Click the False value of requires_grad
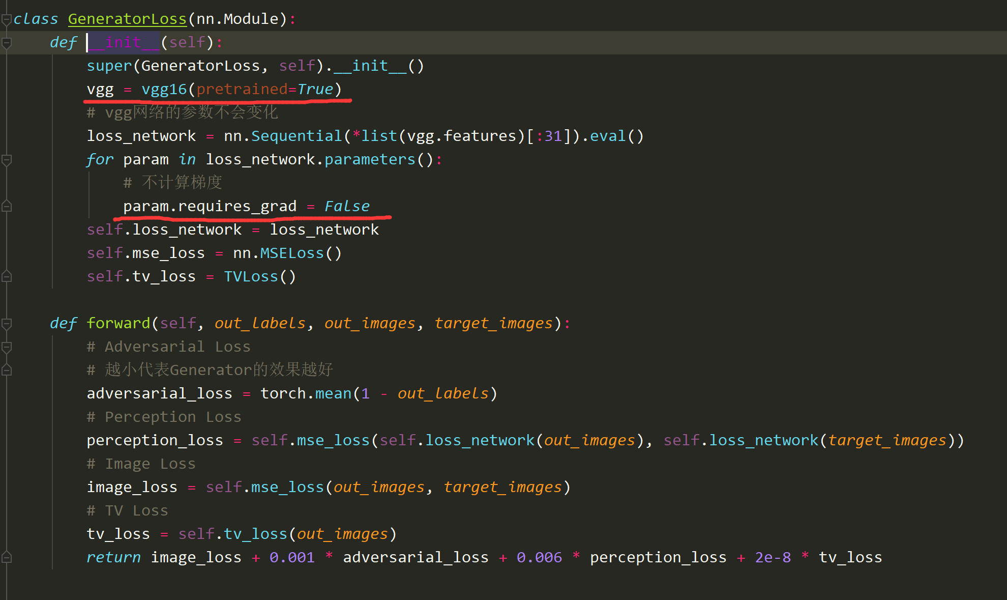This screenshot has width=1007, height=600. coord(347,206)
